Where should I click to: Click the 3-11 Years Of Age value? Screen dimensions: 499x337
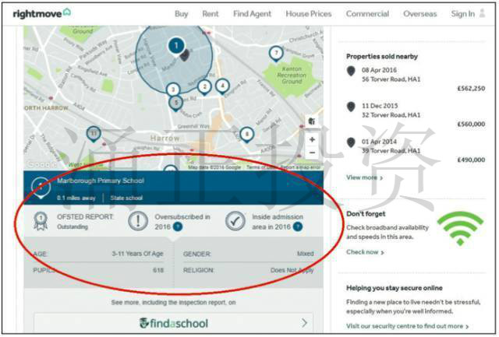tap(137, 254)
